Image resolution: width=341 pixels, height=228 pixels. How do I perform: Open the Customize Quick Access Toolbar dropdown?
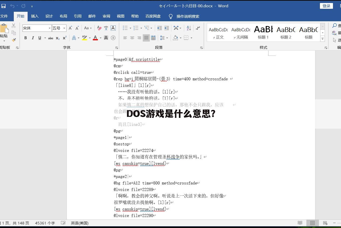click(32, 6)
